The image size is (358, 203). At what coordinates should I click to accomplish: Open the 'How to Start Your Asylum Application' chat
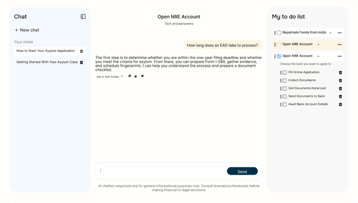46,51
